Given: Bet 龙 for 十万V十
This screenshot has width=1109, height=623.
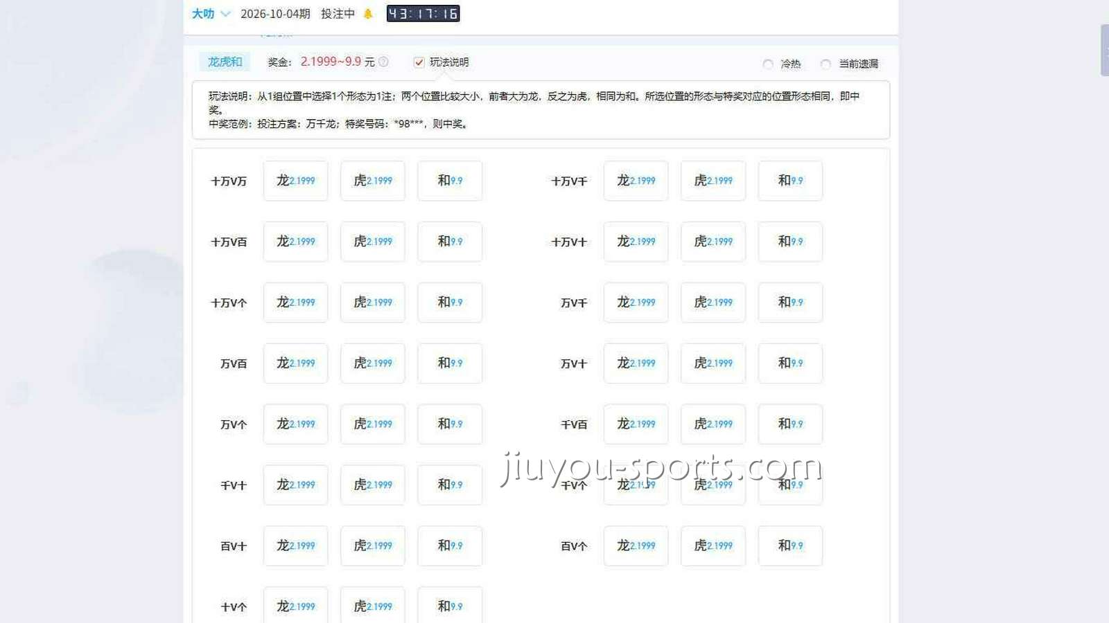Looking at the screenshot, I should (636, 242).
